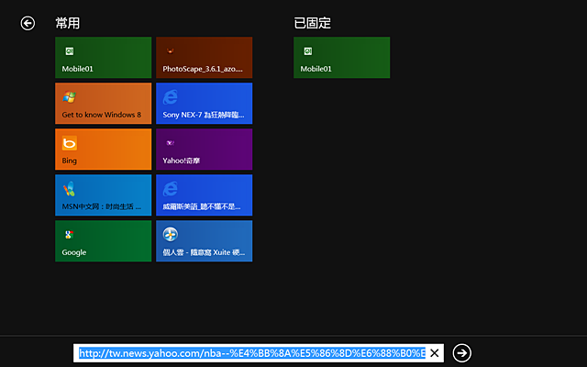Go to the address with the right arrow button
Viewport: 587px width, 367px height.
click(462, 353)
